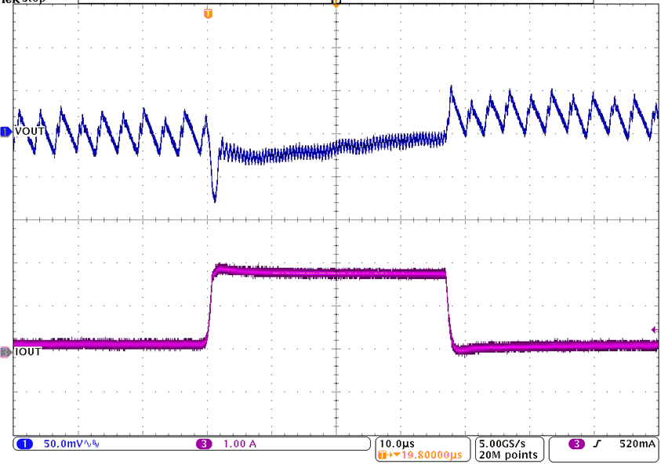Select the orange trigger level marker above graticule

click(x=336, y=4)
